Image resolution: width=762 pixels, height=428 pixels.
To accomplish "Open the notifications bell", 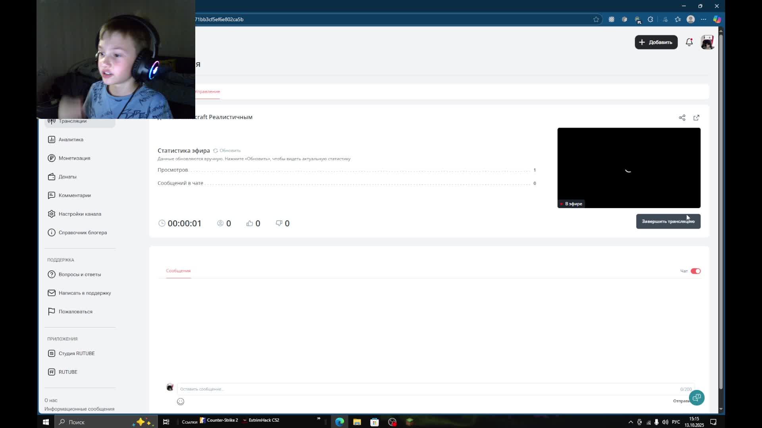I will click(689, 42).
